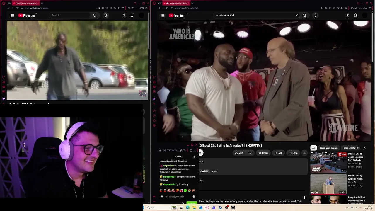The image size is (375, 211).
Task: Go back in left browser window
Action: point(9,8)
